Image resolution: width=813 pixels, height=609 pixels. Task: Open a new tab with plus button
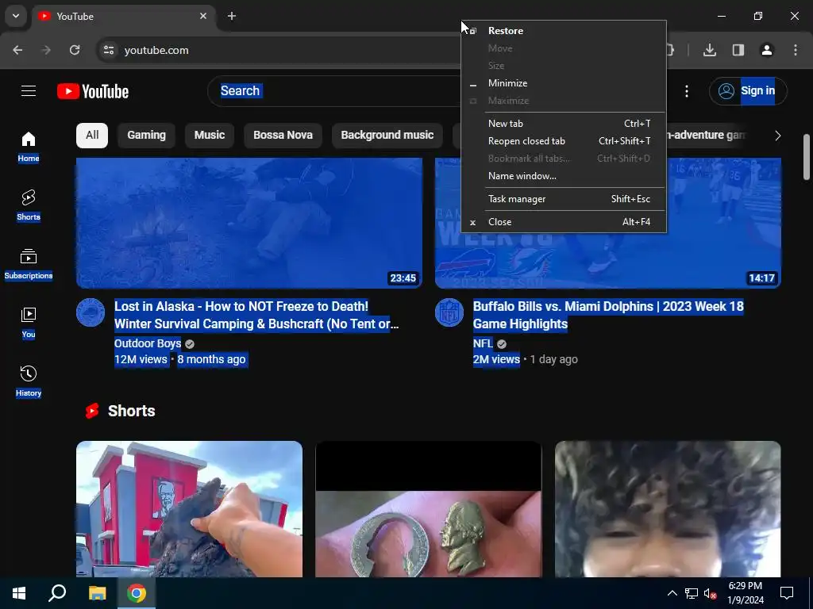tap(232, 16)
